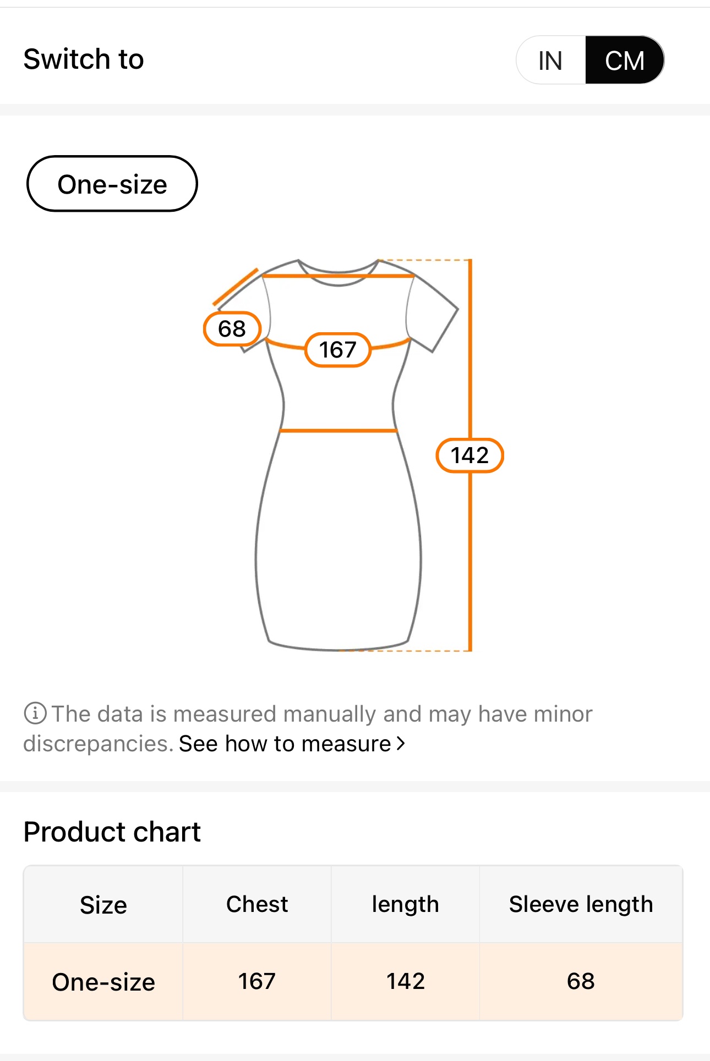Click the 142 length badge on diagram
Screen dimensions: 710x1061
(x=469, y=455)
